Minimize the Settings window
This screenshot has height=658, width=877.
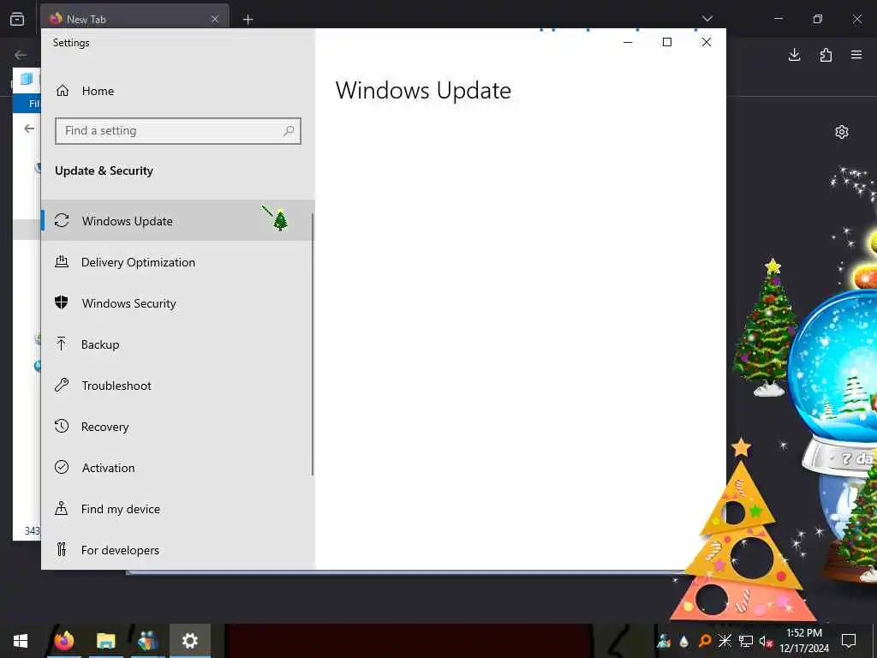point(628,42)
